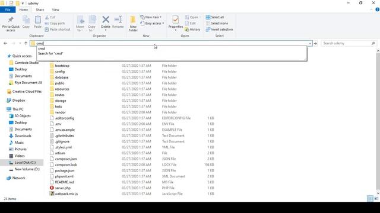Open Dropbox in sidebar
380x213 pixels.
[16, 101]
